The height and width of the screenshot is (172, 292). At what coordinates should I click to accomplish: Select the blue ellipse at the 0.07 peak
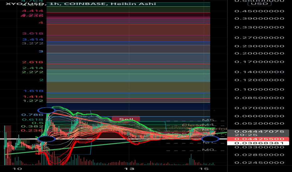[46, 110]
